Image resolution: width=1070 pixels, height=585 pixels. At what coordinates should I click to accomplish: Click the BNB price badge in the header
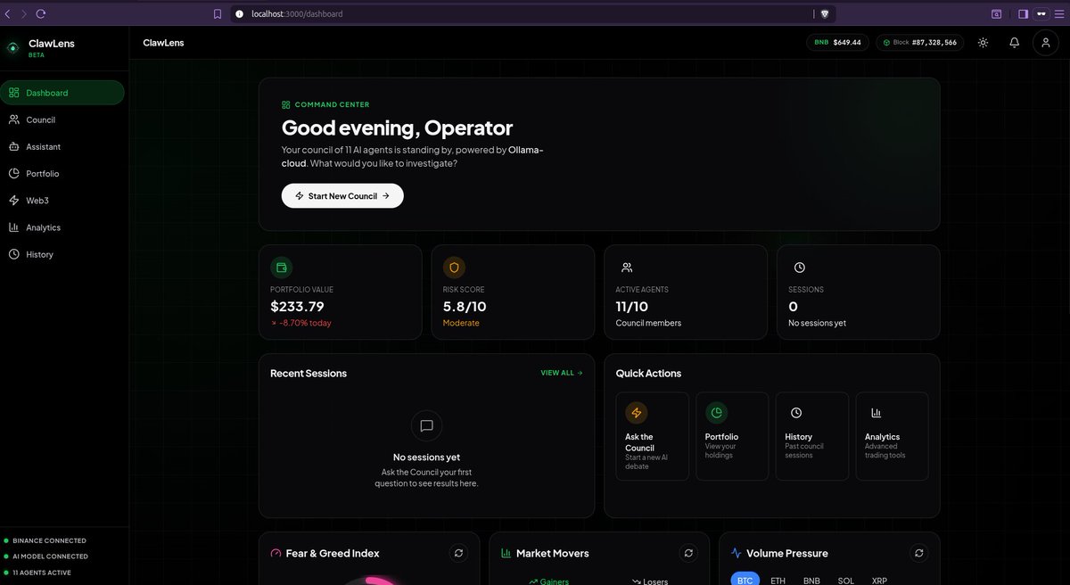837,43
